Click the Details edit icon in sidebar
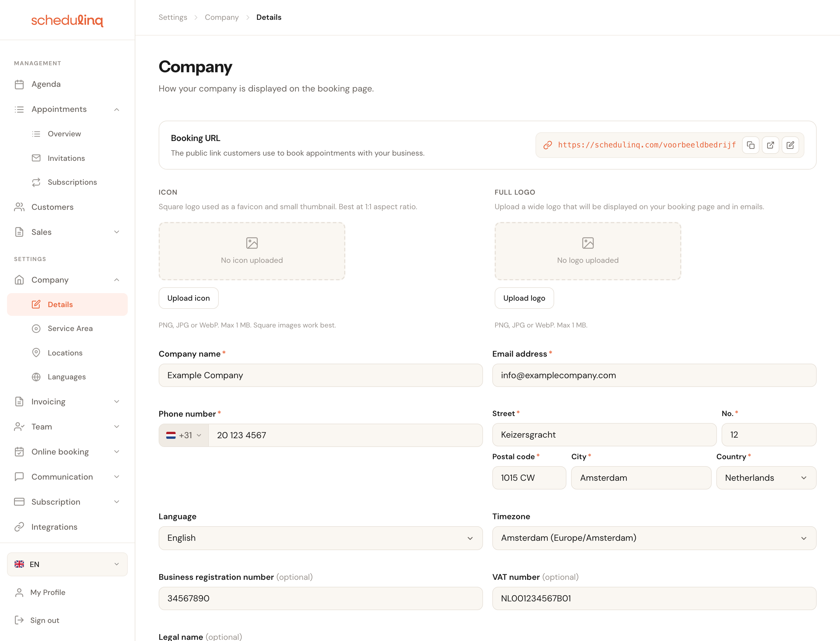Viewport: 840px width, 641px height. [36, 304]
